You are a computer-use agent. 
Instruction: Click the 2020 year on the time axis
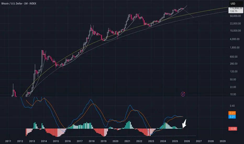pyautogui.click(x=115, y=141)
